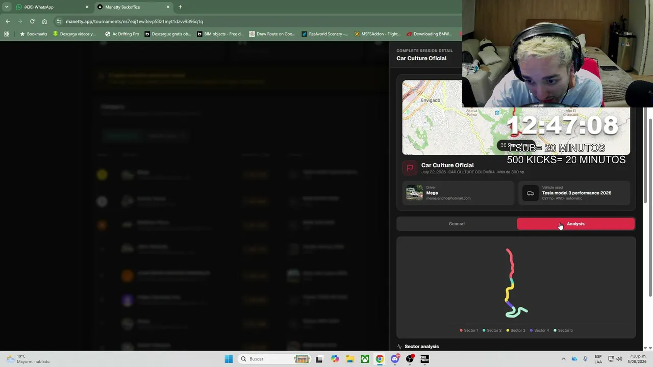Open the weather widget showing 19°C
Image resolution: width=653 pixels, height=367 pixels.
click(28, 359)
